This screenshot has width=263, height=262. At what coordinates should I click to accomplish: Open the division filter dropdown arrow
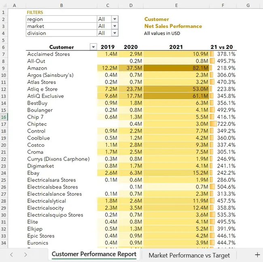coord(115,33)
